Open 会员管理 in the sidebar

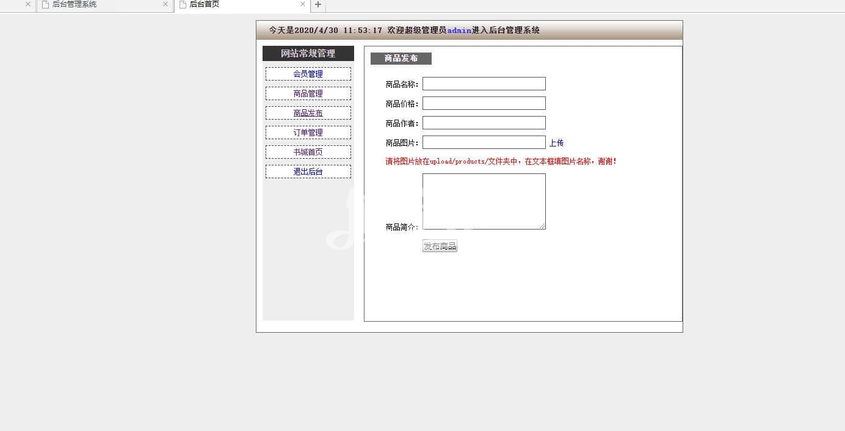(x=308, y=74)
